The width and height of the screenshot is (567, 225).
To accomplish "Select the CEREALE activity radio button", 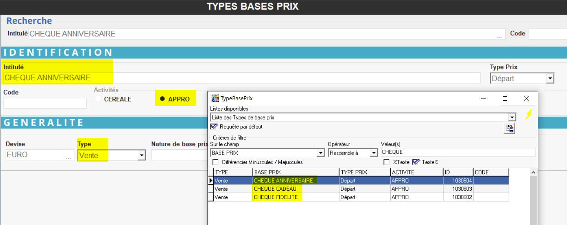I will [98, 99].
